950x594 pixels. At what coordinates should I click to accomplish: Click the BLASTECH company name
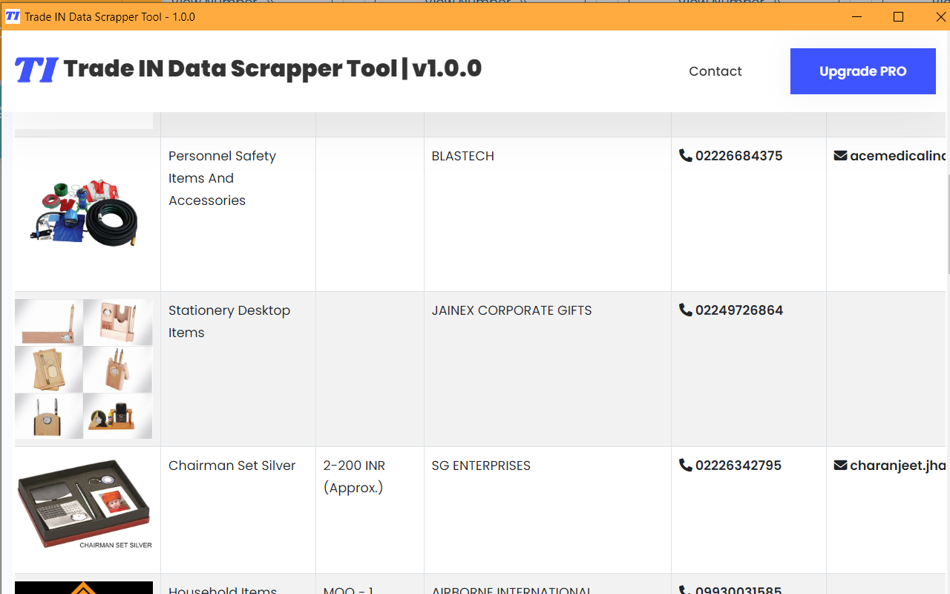click(x=462, y=156)
